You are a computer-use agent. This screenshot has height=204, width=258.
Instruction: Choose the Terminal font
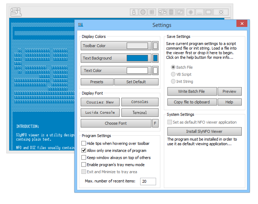pyautogui.click(x=140, y=113)
